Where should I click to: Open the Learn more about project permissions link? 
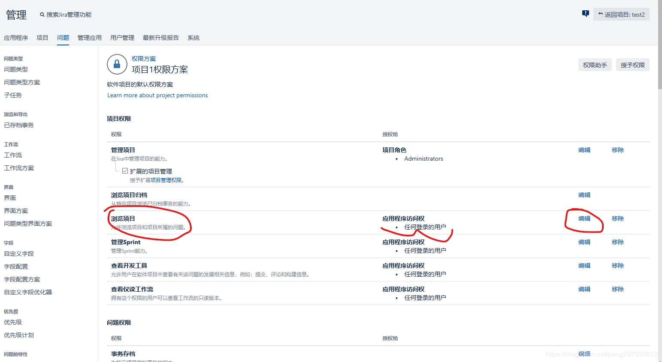point(157,95)
